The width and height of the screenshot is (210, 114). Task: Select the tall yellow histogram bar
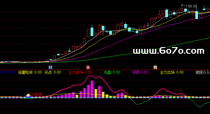[x=96, y=93]
